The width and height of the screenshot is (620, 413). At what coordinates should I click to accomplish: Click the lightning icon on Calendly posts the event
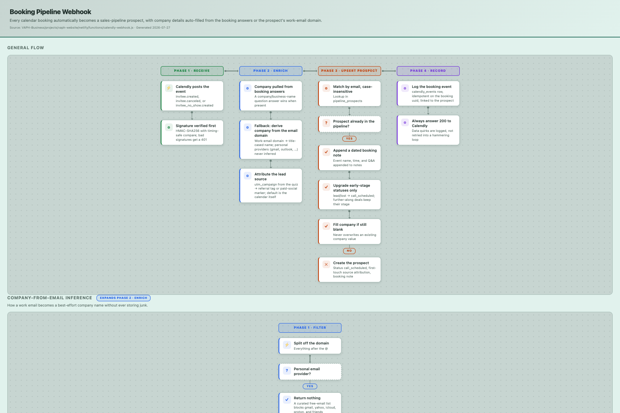pos(169,88)
